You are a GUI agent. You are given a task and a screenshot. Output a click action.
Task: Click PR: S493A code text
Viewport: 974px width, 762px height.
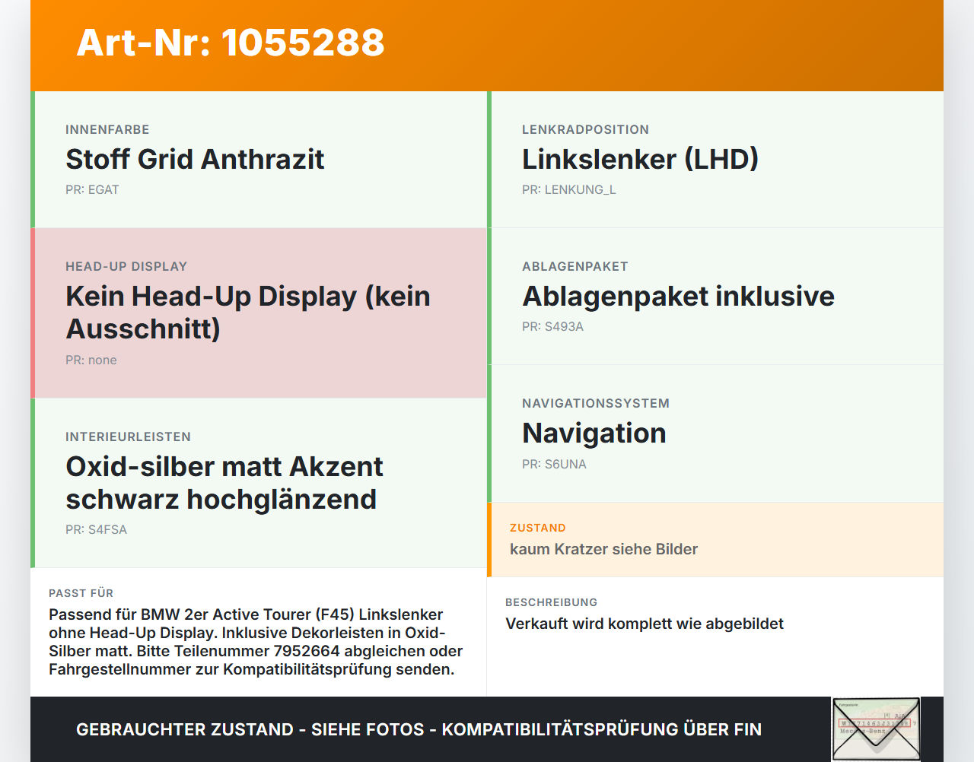tap(552, 327)
